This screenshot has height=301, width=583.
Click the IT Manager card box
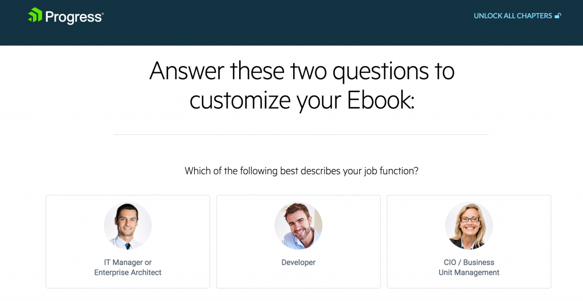tap(128, 242)
